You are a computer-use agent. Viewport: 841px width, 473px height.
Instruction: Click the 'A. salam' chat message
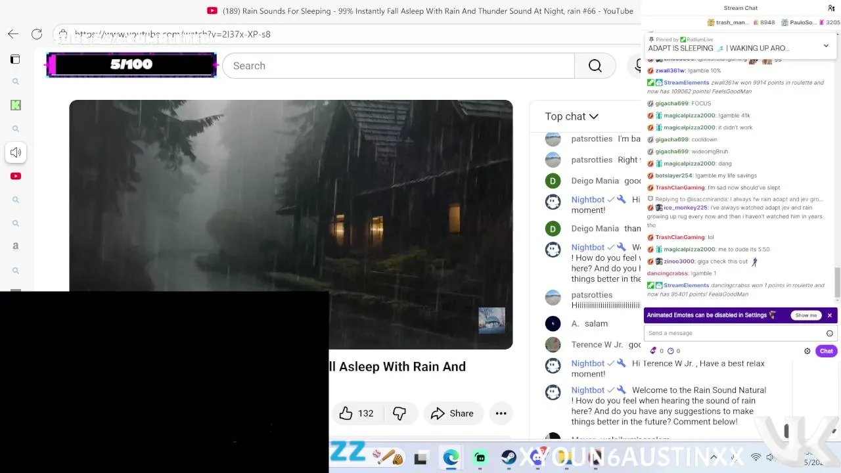pyautogui.click(x=589, y=323)
